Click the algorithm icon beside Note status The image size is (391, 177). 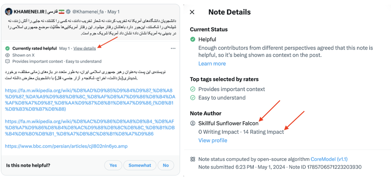click(192, 159)
